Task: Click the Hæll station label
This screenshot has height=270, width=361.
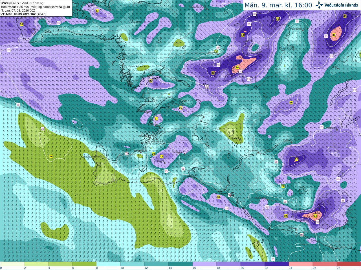Action: click(255, 151)
